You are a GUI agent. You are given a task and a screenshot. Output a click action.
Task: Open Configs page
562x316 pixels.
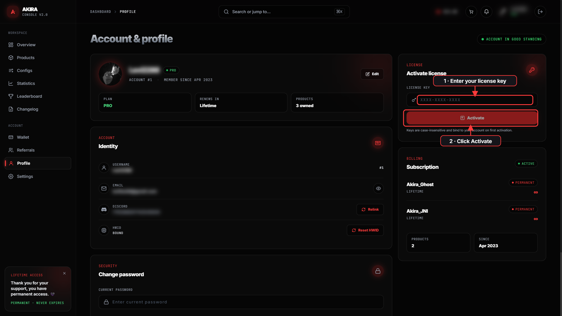pyautogui.click(x=38, y=71)
